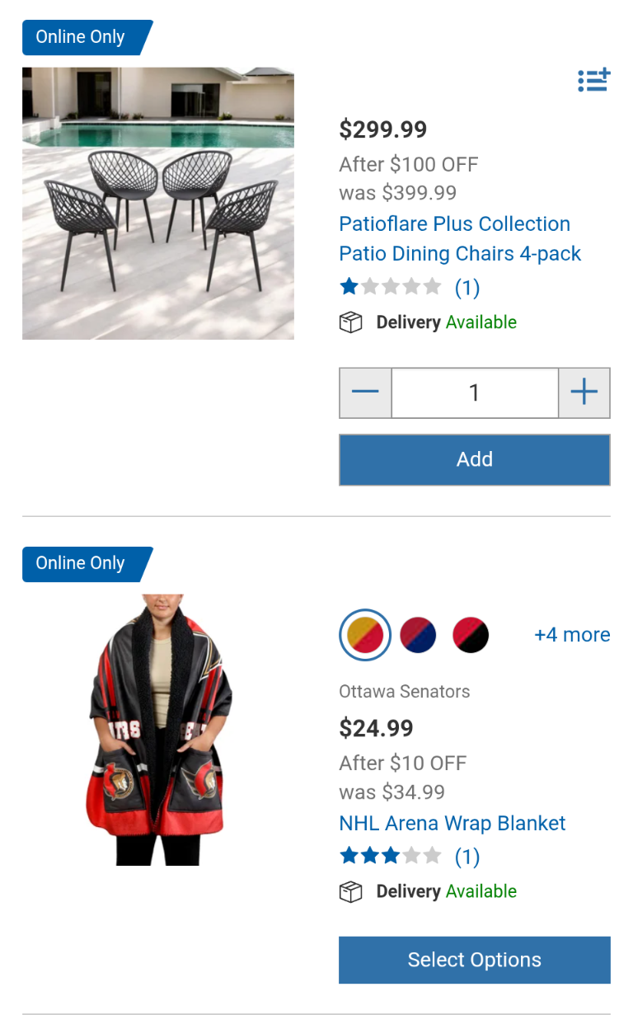Select the red and black color swatch
633x1015 pixels.
click(471, 635)
